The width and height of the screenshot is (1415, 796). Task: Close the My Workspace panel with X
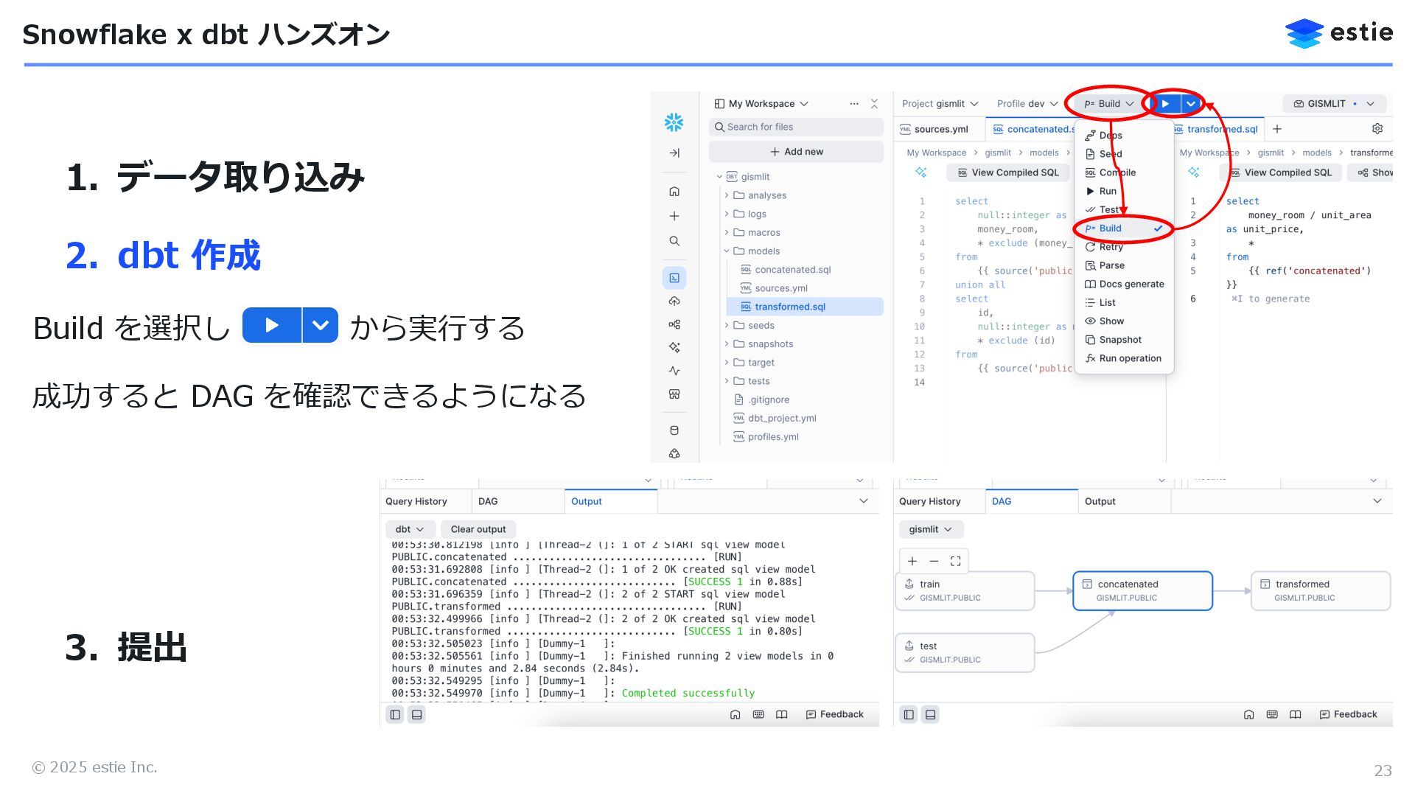click(874, 104)
